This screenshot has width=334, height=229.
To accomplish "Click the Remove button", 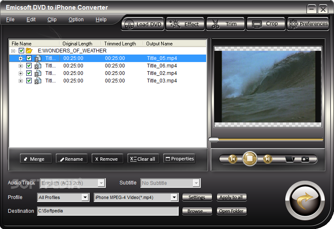I will pos(107,159).
